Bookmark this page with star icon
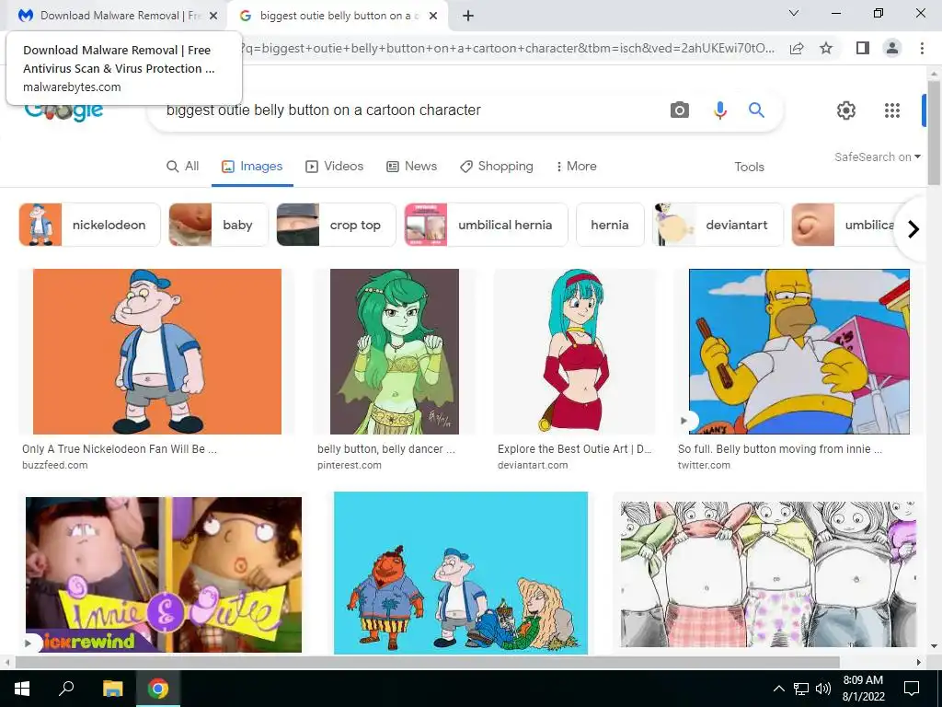 tap(826, 48)
